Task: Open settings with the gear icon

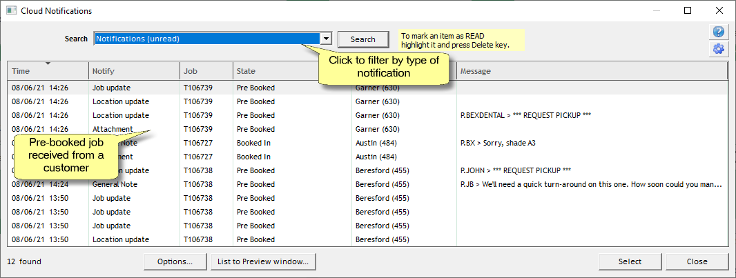Action: point(719,49)
